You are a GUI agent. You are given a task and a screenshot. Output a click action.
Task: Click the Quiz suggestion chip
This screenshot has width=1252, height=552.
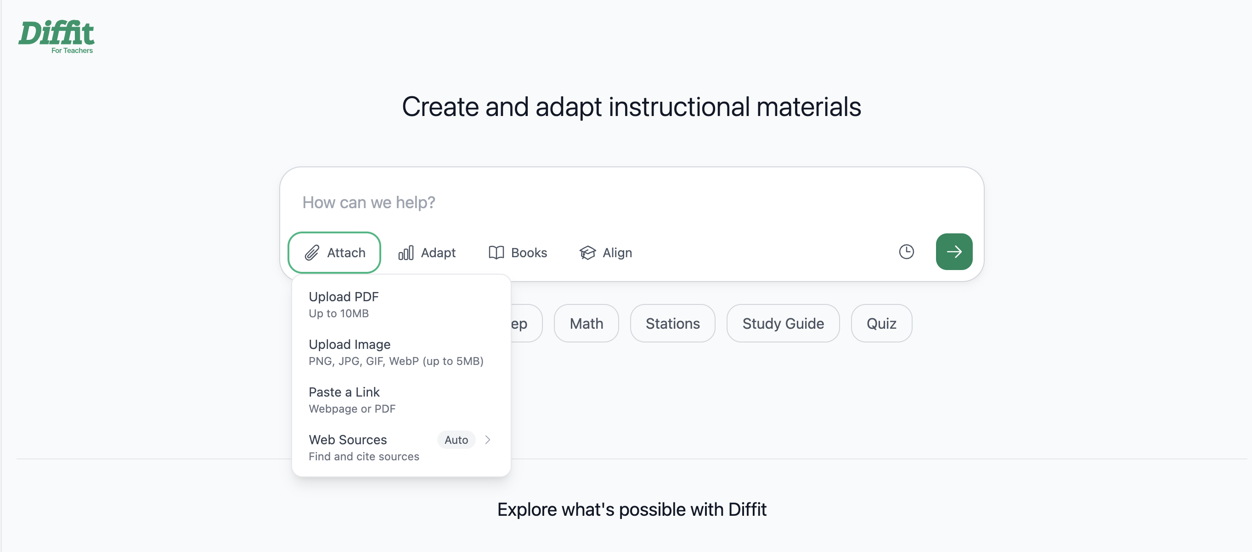point(881,323)
